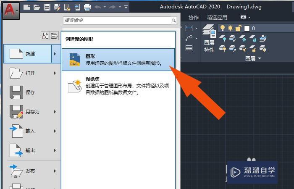Toggle layer 0 on/off light bulb
The width and height of the screenshot is (294, 189).
[223, 28]
